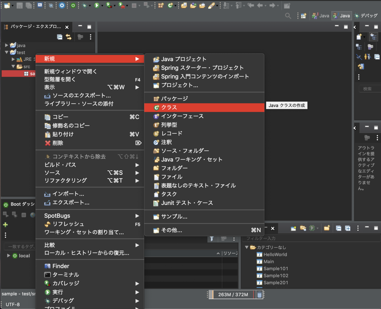Select コピー in the context menu
Viewport: 381px width, 309px height.
coord(90,117)
